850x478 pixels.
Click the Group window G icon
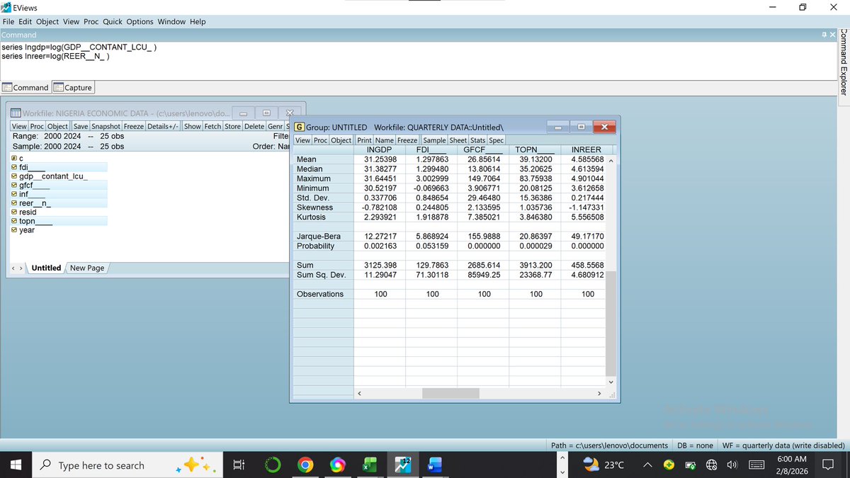tap(299, 127)
